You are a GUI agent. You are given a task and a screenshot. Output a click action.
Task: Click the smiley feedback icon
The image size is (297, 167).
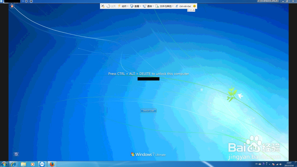coord(194,6)
